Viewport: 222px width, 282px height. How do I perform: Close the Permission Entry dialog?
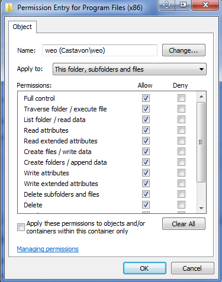pyautogui.click(x=205, y=5)
